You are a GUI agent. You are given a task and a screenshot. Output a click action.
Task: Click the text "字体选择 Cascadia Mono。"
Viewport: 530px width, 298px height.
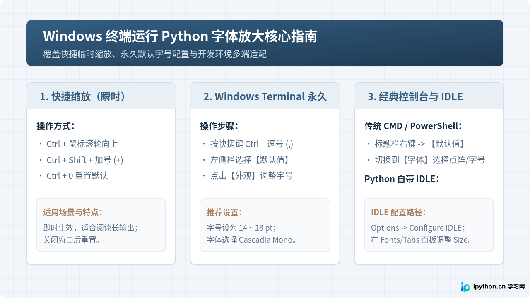(x=252, y=240)
